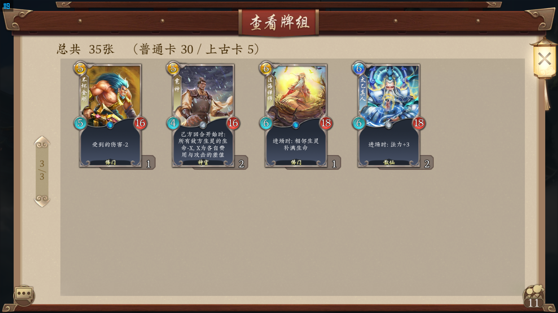Click the 散仙 faction tag on 太乙真人

tap(389, 163)
